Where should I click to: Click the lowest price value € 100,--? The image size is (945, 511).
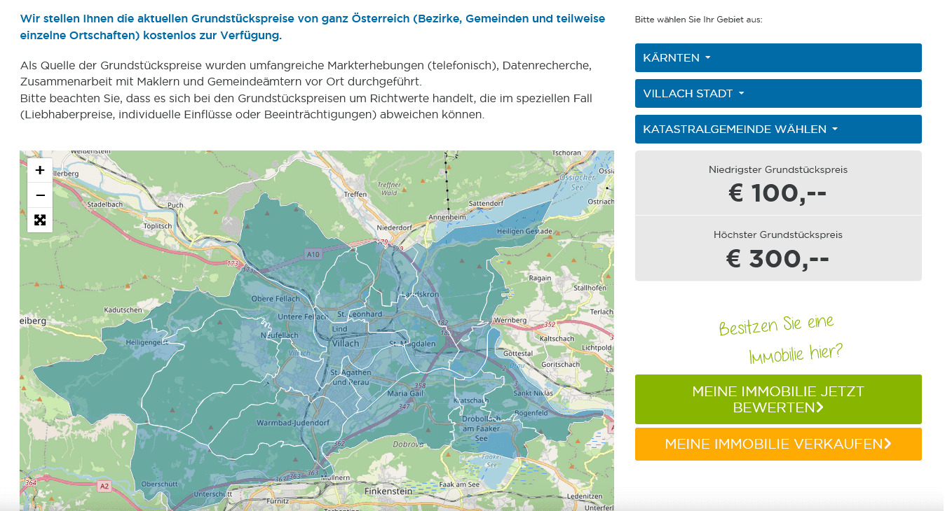tap(777, 193)
